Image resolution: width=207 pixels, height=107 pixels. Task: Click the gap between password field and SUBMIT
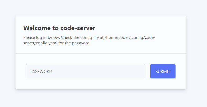(148, 71)
